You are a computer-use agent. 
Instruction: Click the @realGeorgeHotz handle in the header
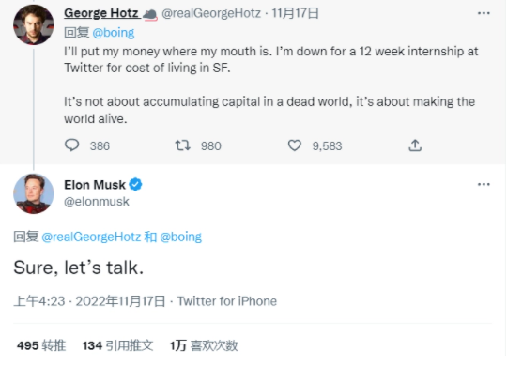[211, 13]
